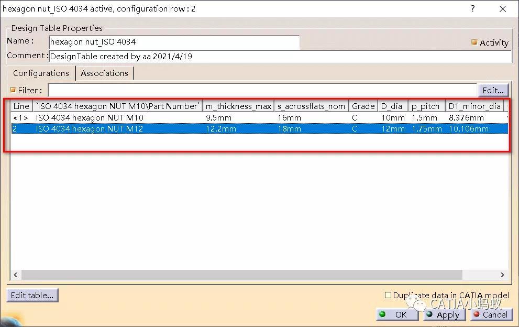
Task: Open the filter Edit... button
Action: (493, 90)
